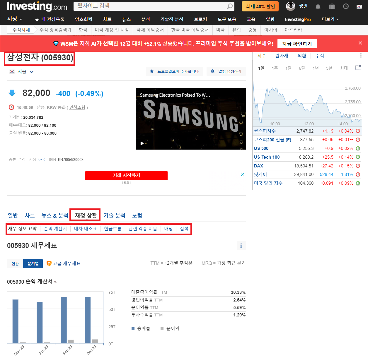Open the index widget three-dot menu
The image size is (368, 358).
pyautogui.click(x=361, y=55)
